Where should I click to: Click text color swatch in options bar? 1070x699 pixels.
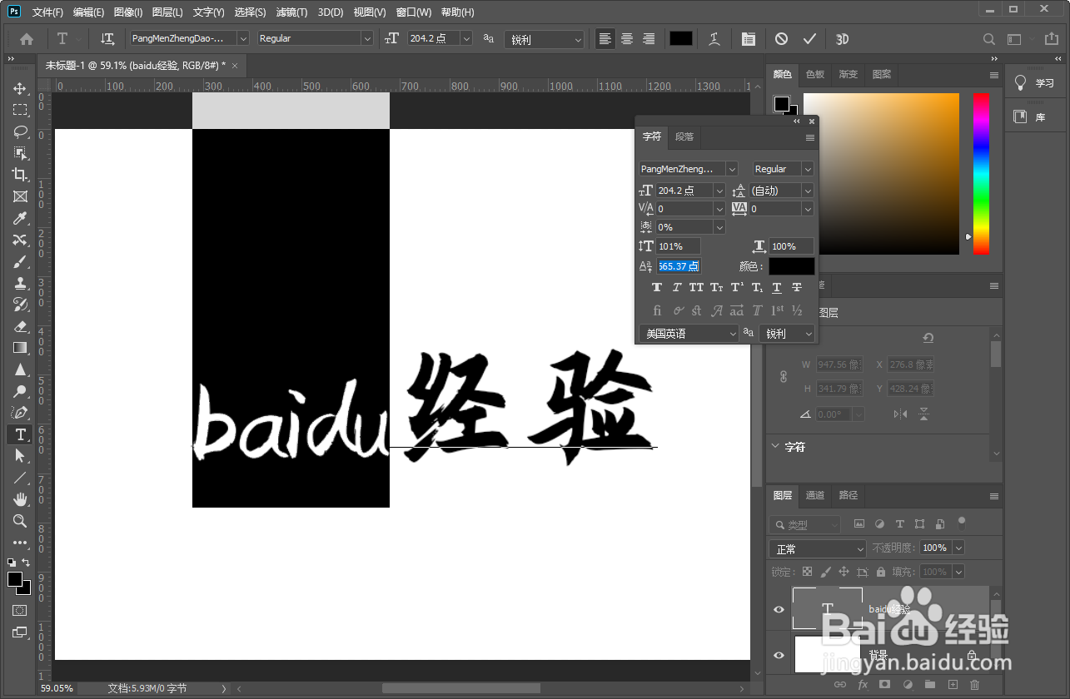pos(681,38)
